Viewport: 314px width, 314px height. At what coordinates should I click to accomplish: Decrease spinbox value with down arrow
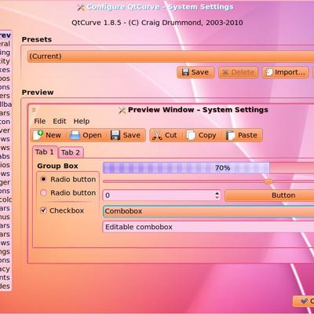point(217,198)
